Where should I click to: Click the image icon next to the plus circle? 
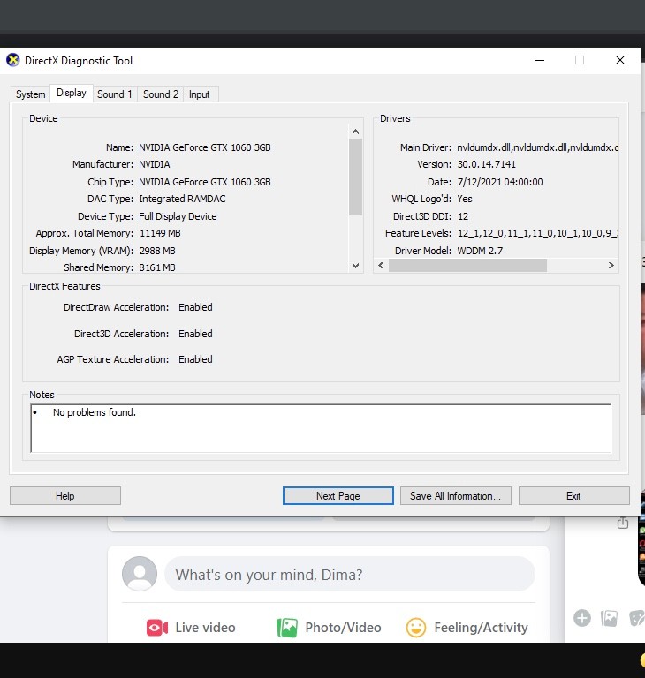coord(609,618)
